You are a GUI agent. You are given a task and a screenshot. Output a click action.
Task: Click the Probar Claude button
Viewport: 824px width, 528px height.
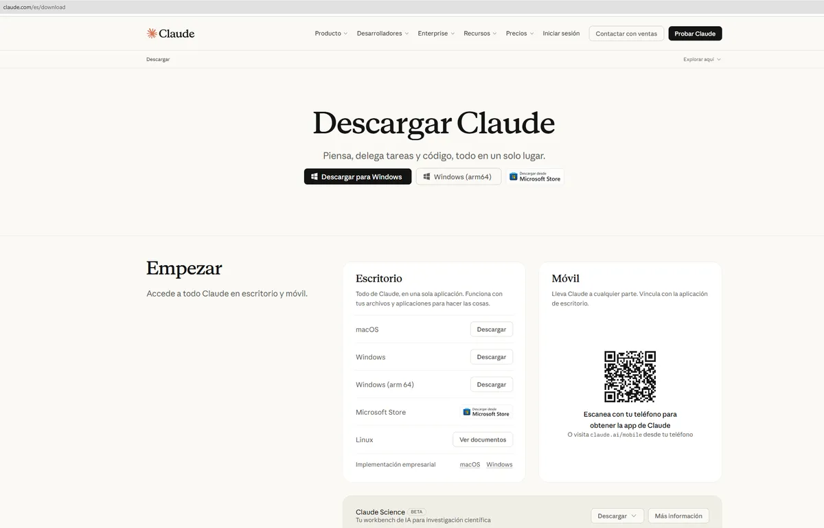[695, 34]
